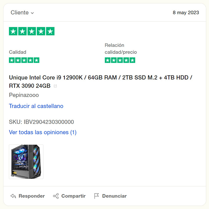Click the last Relación calidad/precio star
This screenshot has width=209, height=209.
(x=132, y=60)
